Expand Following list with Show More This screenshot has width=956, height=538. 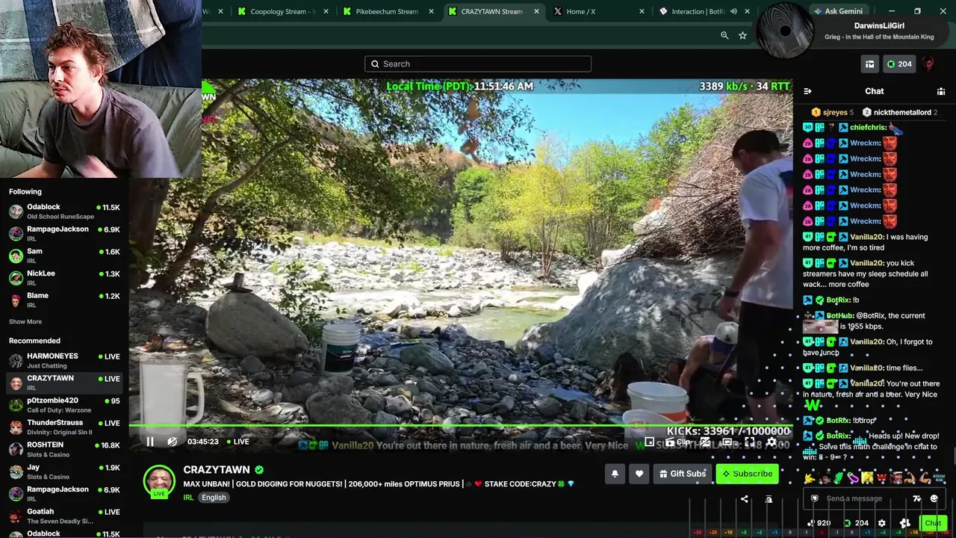(x=25, y=321)
